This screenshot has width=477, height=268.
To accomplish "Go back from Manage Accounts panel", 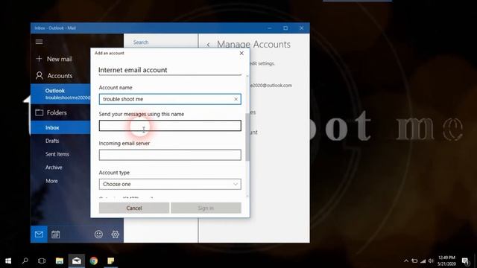I will pos(209,45).
